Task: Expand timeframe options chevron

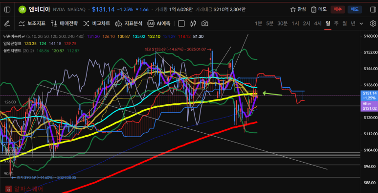Action: (x=361, y=24)
